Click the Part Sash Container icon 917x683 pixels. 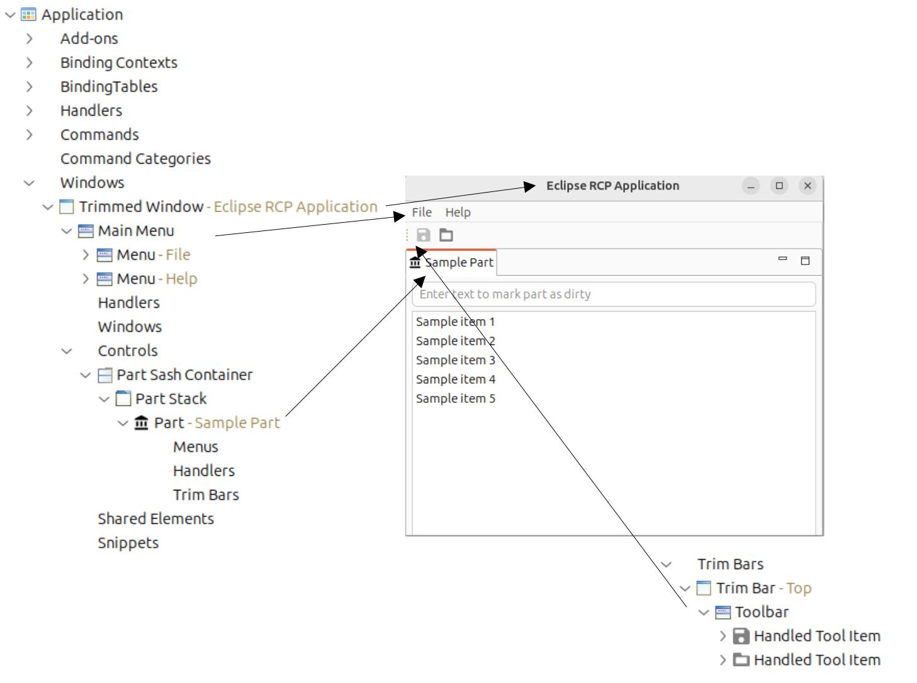tap(105, 375)
